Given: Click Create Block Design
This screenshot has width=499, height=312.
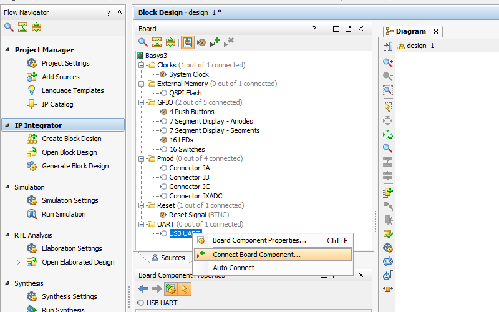Looking at the screenshot, I should click(72, 139).
